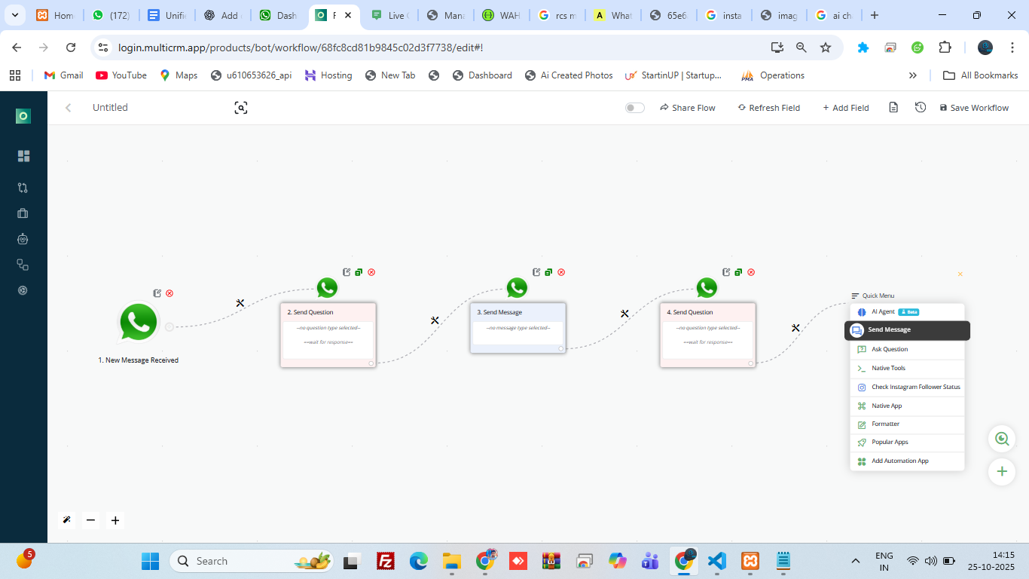
Task: Click the plus circle at bottom right of canvas
Action: pos(1002,472)
